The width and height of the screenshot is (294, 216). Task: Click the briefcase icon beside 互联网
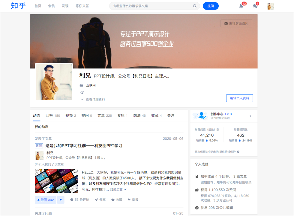[81, 85]
